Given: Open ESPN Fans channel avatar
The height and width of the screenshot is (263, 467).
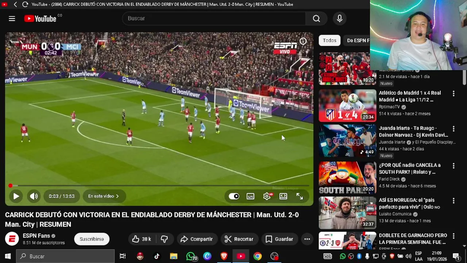Looking at the screenshot, I should pyautogui.click(x=12, y=239).
